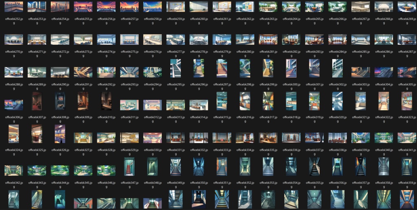Image resolution: width=417 pixels, height=210 pixels.
Task: Select the officebk340.jpg courtyard thumbnail
Action: pyautogui.click(x=384, y=138)
